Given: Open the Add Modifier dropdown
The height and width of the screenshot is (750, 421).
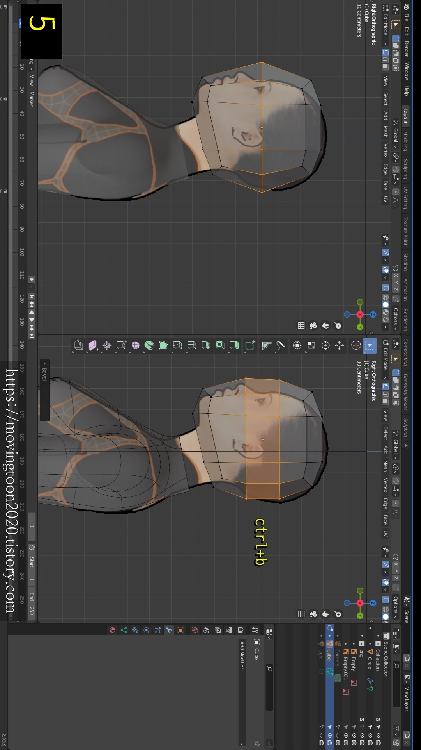Looking at the screenshot, I should [x=242, y=693].
